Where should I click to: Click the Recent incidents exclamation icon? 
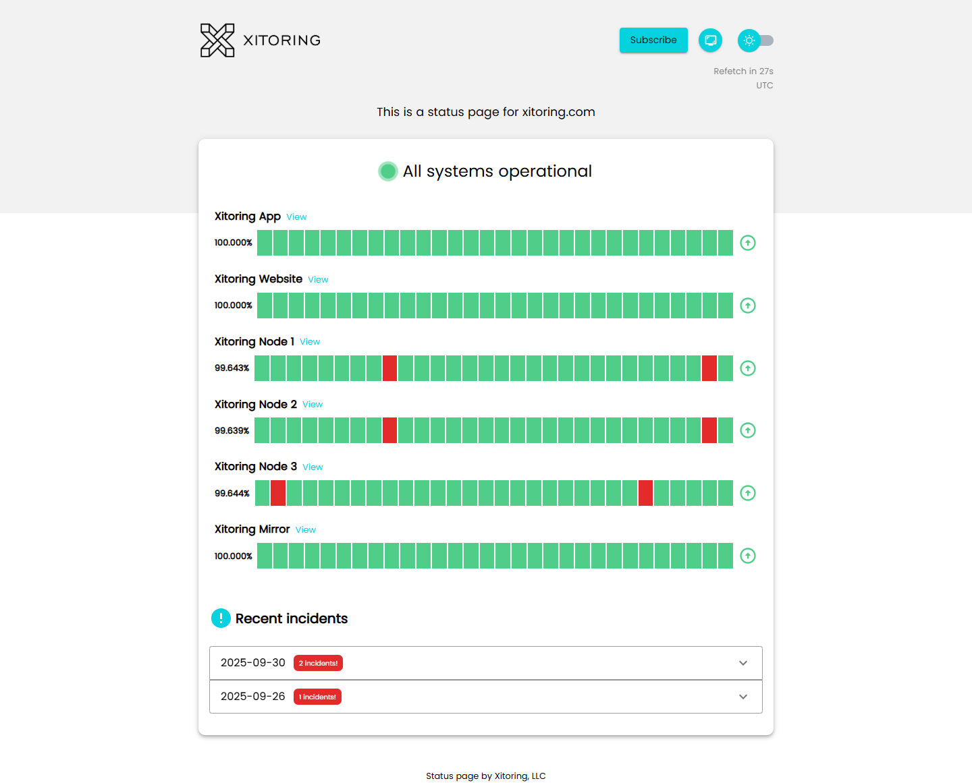pyautogui.click(x=221, y=618)
